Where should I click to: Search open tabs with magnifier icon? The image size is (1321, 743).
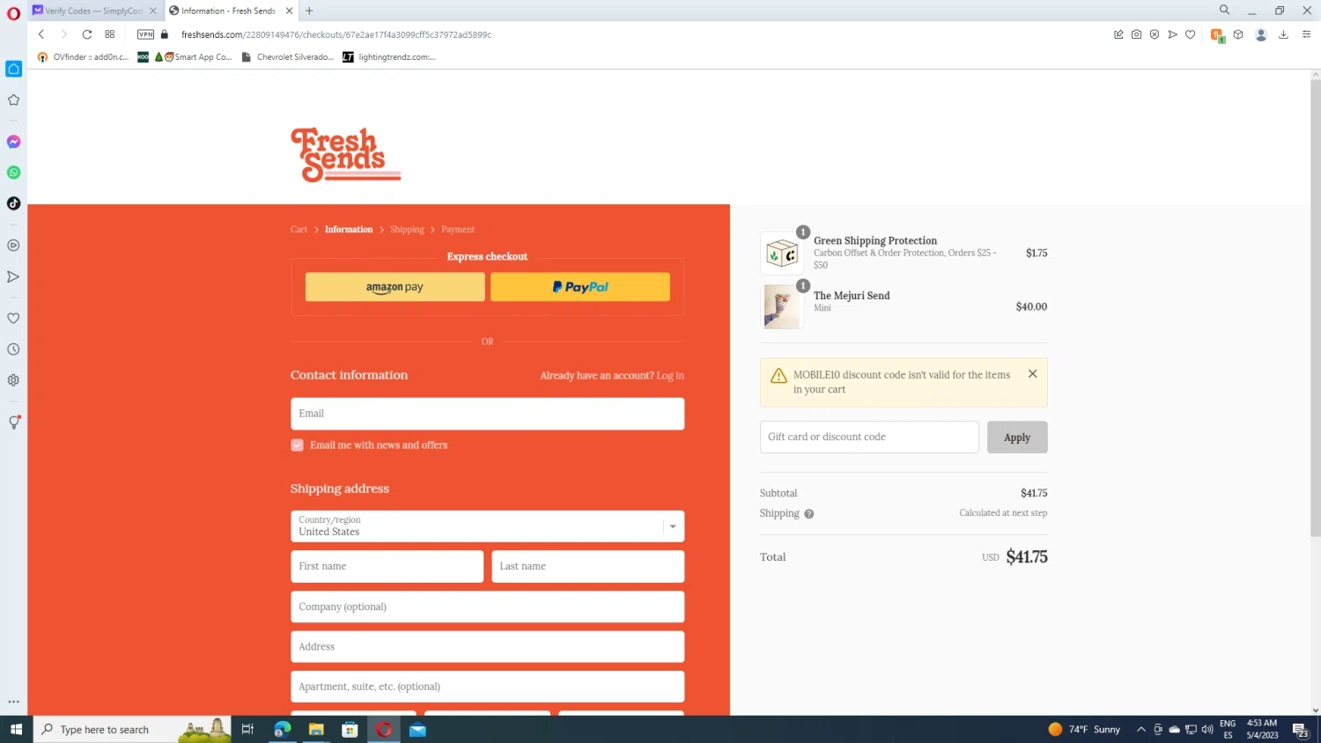[1224, 11]
